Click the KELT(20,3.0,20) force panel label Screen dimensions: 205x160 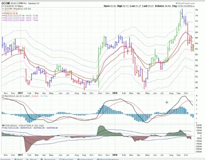(x=12, y=128)
